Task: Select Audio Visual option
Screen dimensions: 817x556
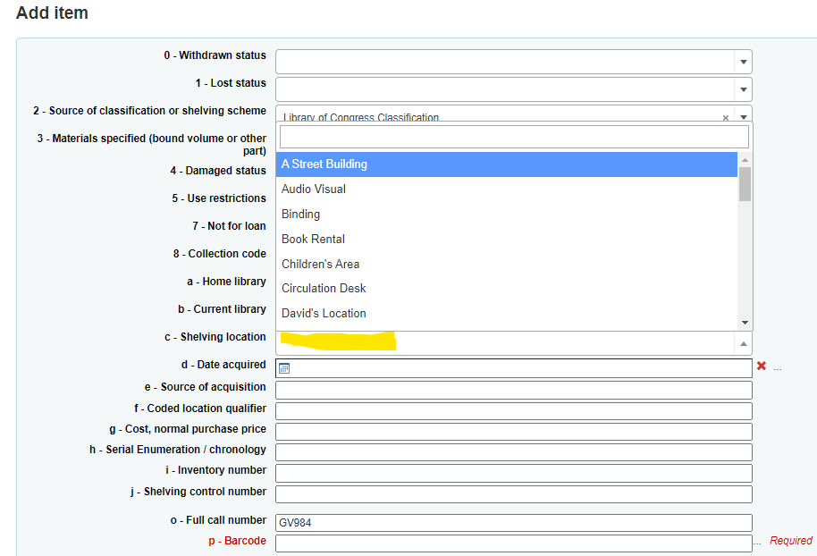Action: pos(507,190)
